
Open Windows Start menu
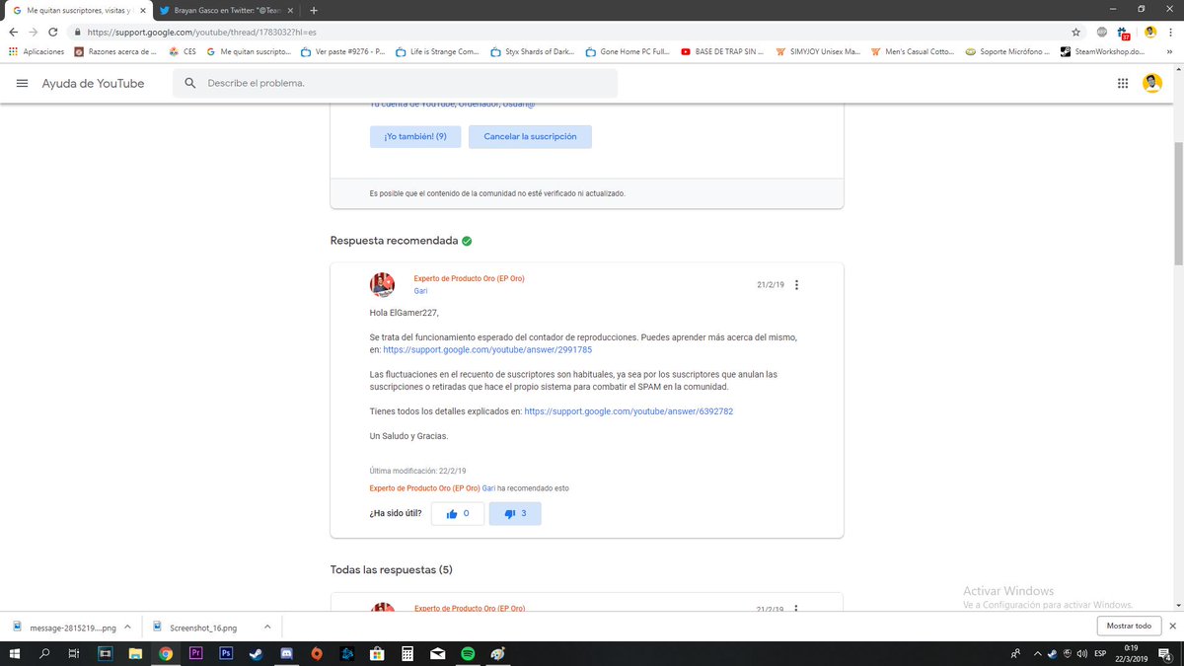click(x=15, y=653)
